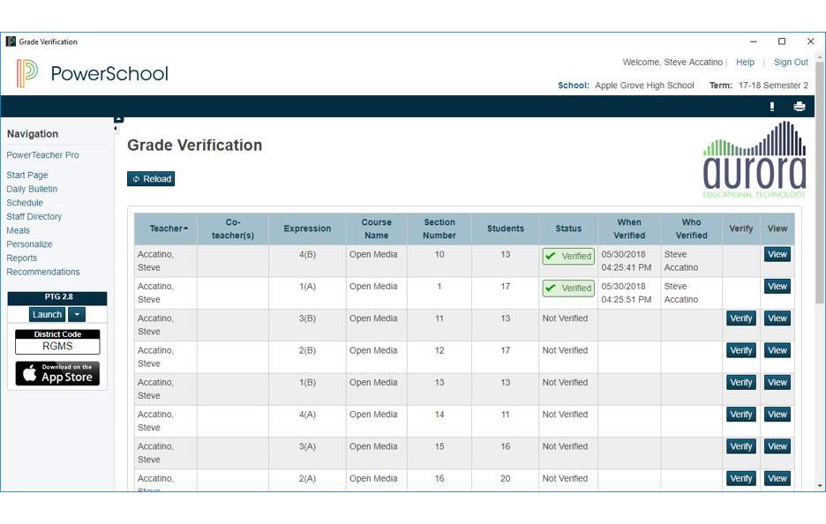The height and width of the screenshot is (524, 826).
Task: Open the Help link in header
Action: coord(745,63)
